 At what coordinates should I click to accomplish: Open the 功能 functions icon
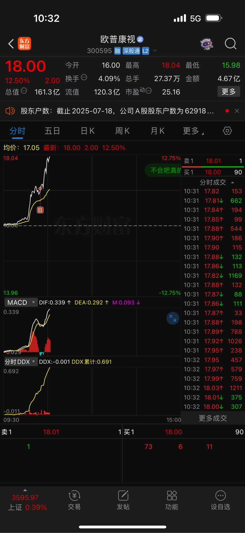172,500
